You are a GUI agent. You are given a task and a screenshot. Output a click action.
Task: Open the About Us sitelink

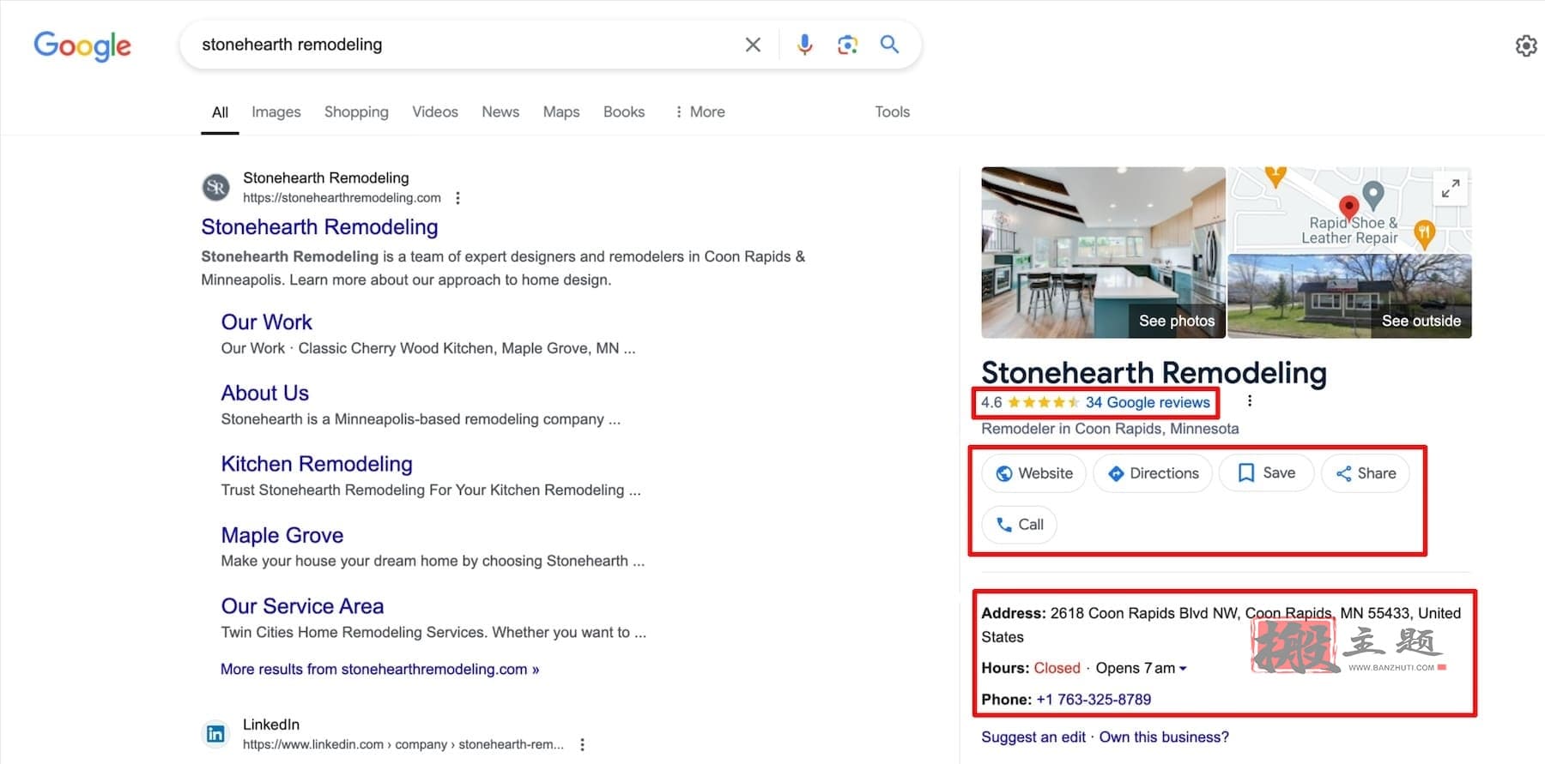pyautogui.click(x=265, y=394)
